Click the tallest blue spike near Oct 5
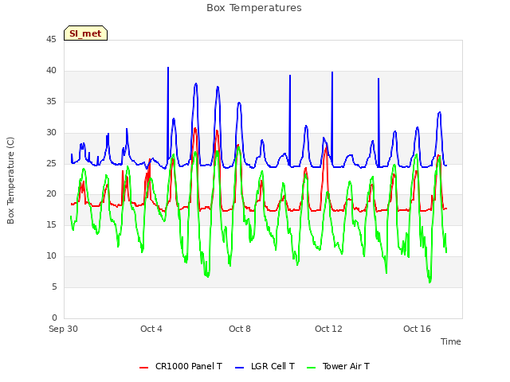510x382 pixels. click(x=168, y=114)
